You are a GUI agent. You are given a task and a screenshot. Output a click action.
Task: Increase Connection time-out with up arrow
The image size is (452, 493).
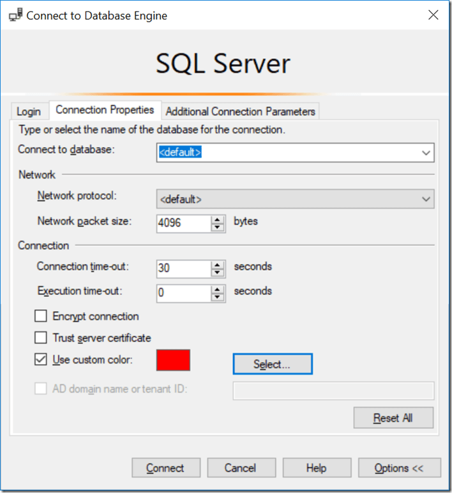point(218,265)
